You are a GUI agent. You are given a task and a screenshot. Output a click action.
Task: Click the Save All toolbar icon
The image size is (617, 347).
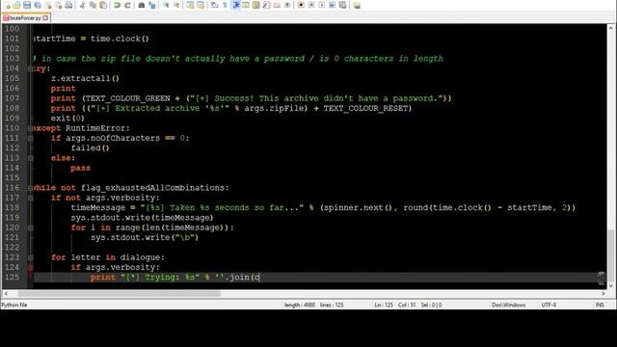click(38, 5)
